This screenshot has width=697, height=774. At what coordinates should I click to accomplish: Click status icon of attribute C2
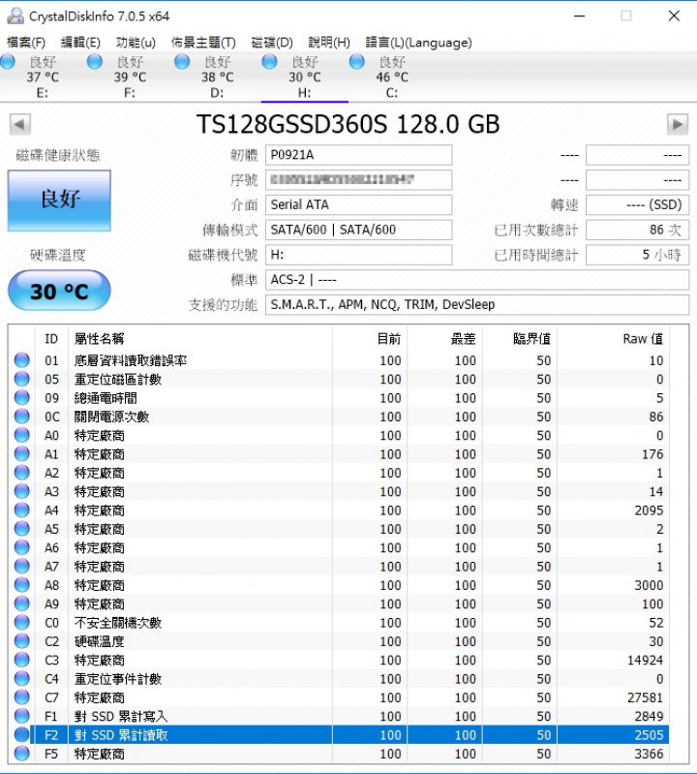[x=21, y=641]
